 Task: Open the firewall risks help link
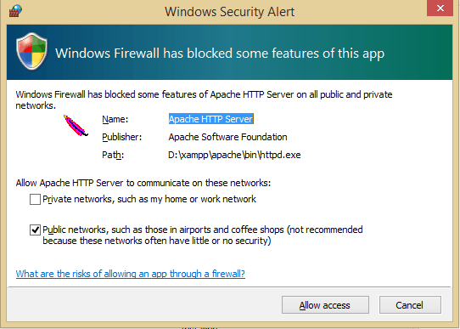coord(131,274)
